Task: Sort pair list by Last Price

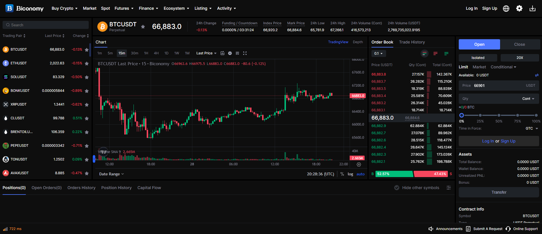Action: [x=55, y=36]
